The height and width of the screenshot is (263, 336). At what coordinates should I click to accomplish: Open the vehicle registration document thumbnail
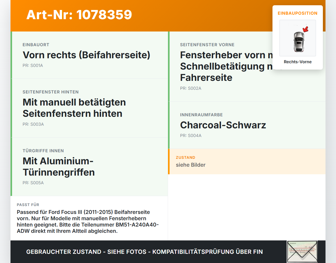pos(302,251)
